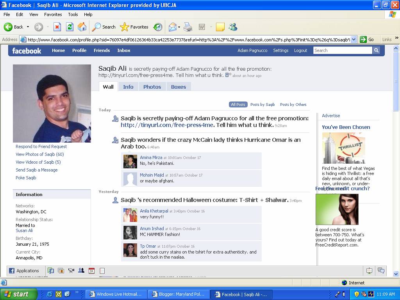This screenshot has height=300, width=400.
Task: Expand the Links toolbar chevron
Action: [397, 38]
